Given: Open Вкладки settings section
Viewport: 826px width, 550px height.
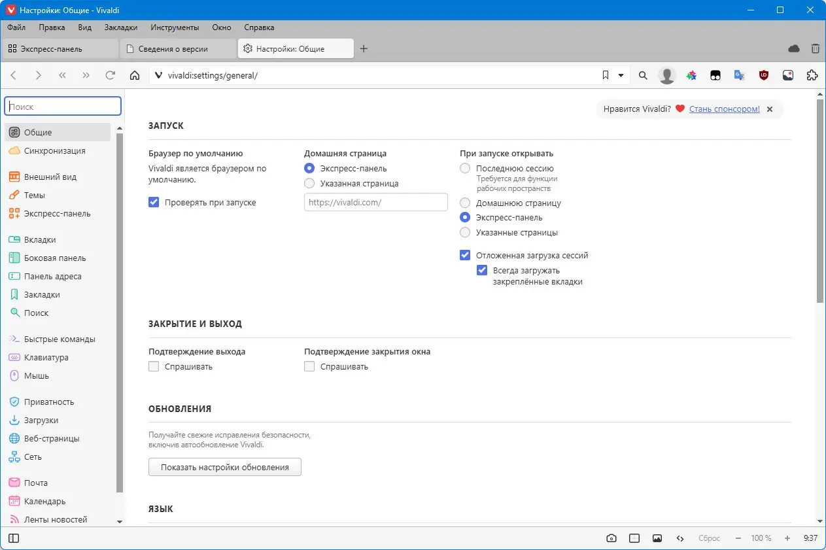Looking at the screenshot, I should click(40, 239).
